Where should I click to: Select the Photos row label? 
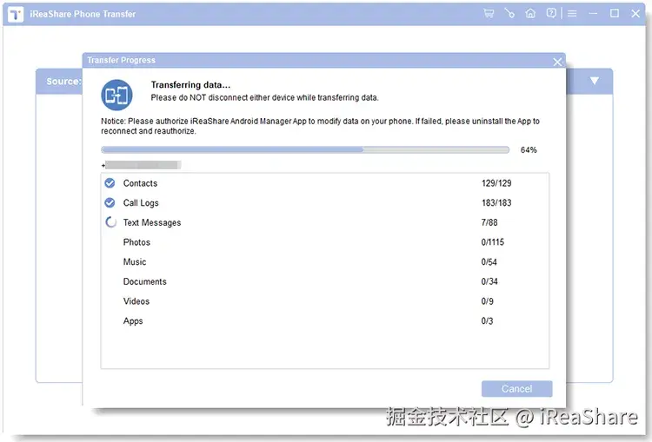[x=136, y=242]
